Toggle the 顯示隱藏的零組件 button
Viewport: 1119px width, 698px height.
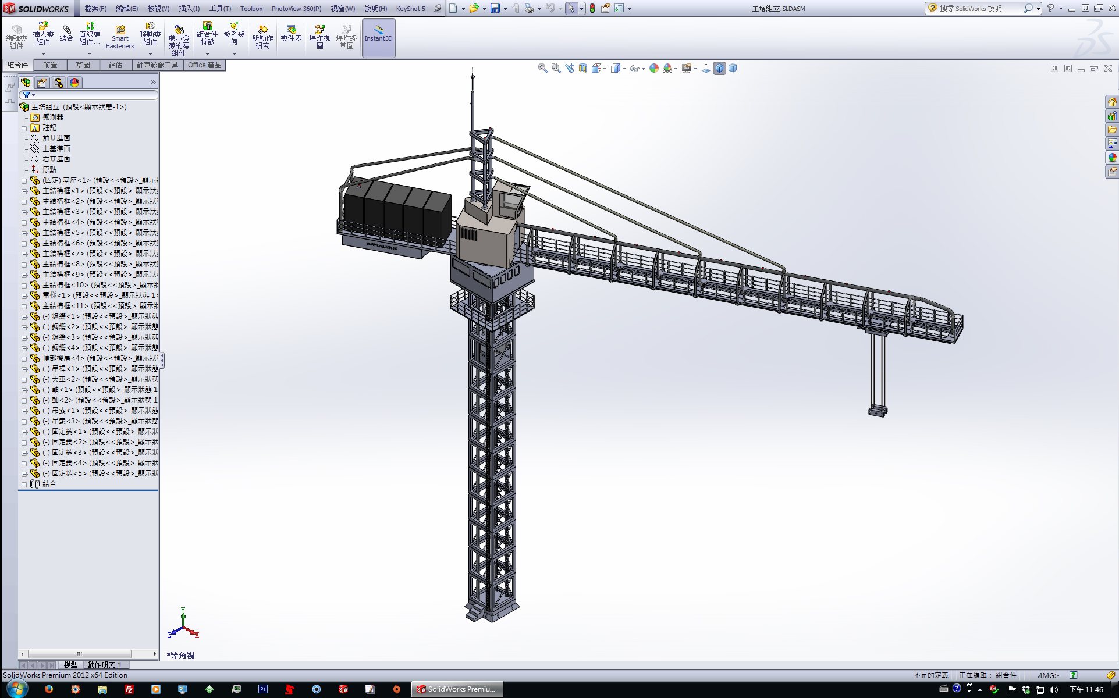tap(179, 36)
